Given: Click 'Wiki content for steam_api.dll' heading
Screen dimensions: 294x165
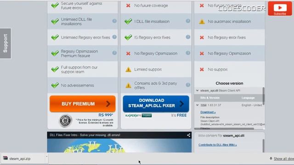Looking at the screenshot, I should click(x=221, y=136).
